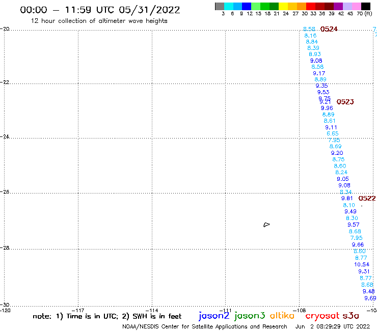The width and height of the screenshot is (377, 331).
Task: Click the bright red legend swatch
Action: point(311,6)
